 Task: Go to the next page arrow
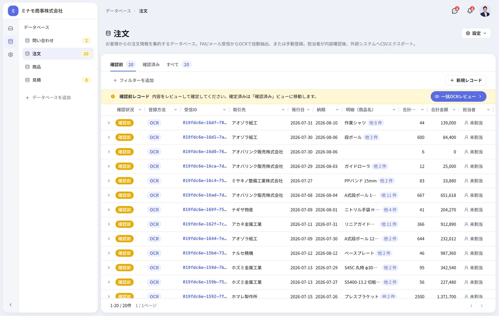click(x=482, y=306)
